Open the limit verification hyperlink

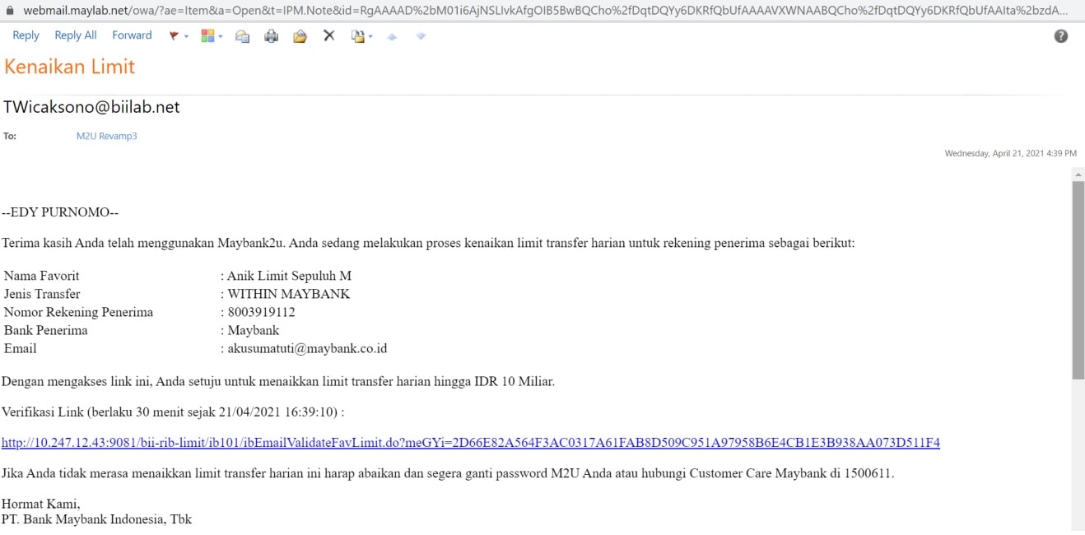coord(470,443)
